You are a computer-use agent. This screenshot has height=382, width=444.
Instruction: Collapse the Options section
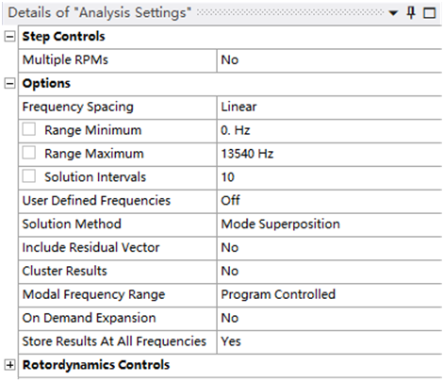9,84
